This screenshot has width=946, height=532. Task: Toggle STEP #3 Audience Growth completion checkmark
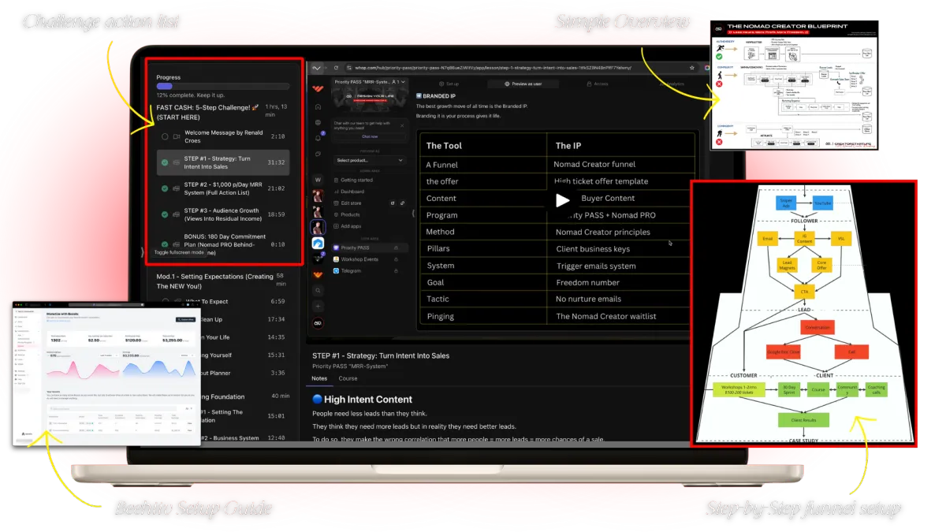[165, 214]
